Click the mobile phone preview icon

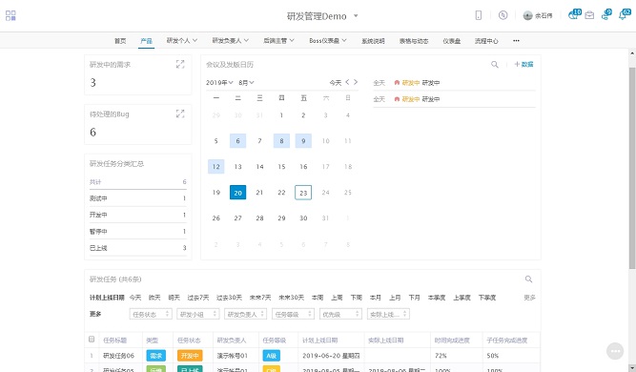[479, 15]
